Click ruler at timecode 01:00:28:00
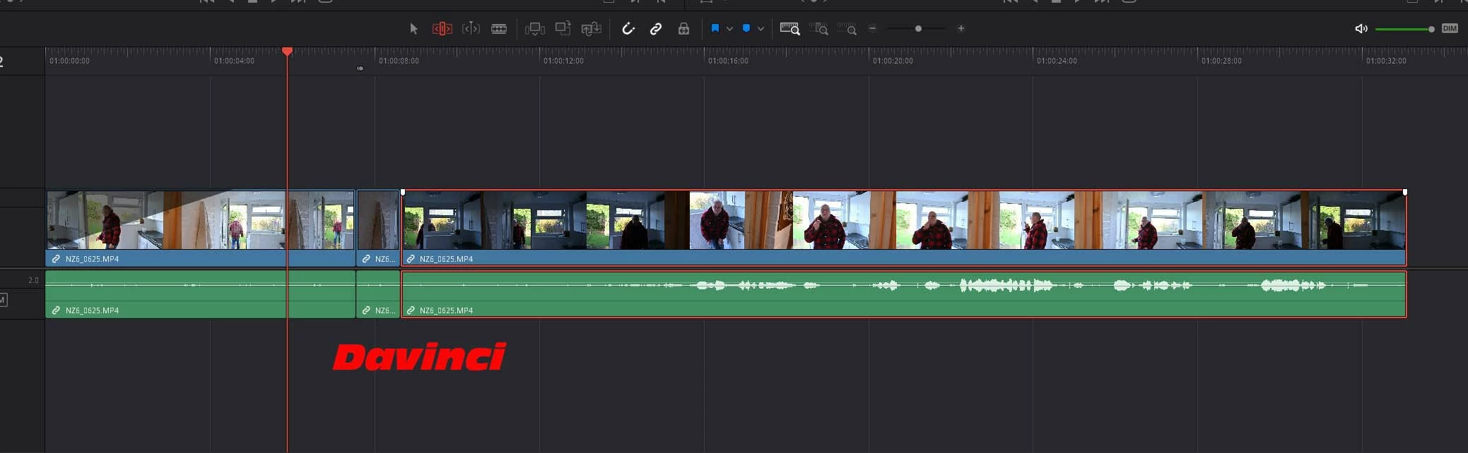Image resolution: width=1468 pixels, height=453 pixels. coord(1221,61)
